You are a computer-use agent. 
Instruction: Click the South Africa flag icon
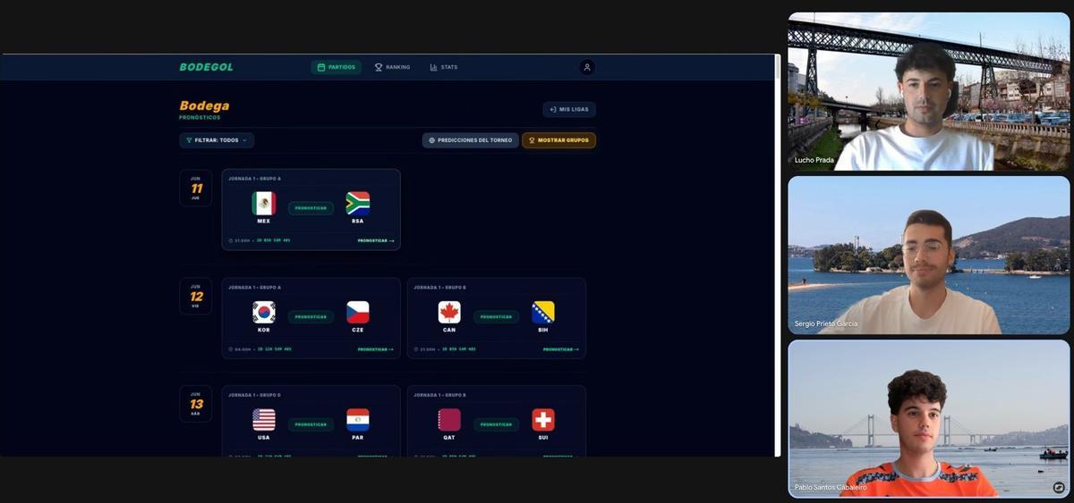point(358,204)
